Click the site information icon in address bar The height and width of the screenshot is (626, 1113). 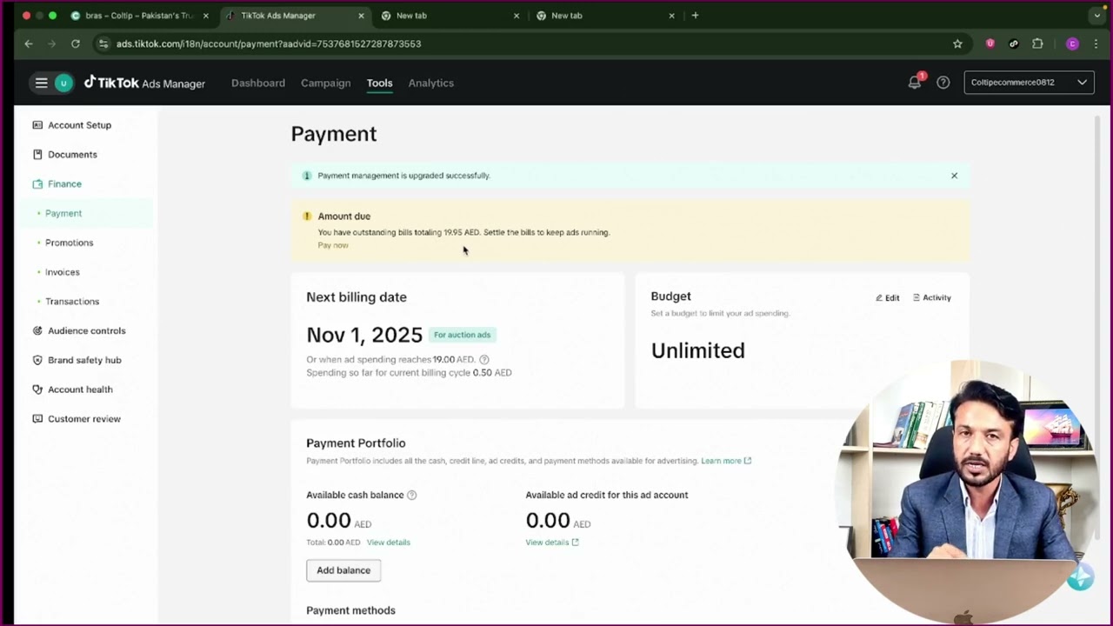tap(103, 43)
